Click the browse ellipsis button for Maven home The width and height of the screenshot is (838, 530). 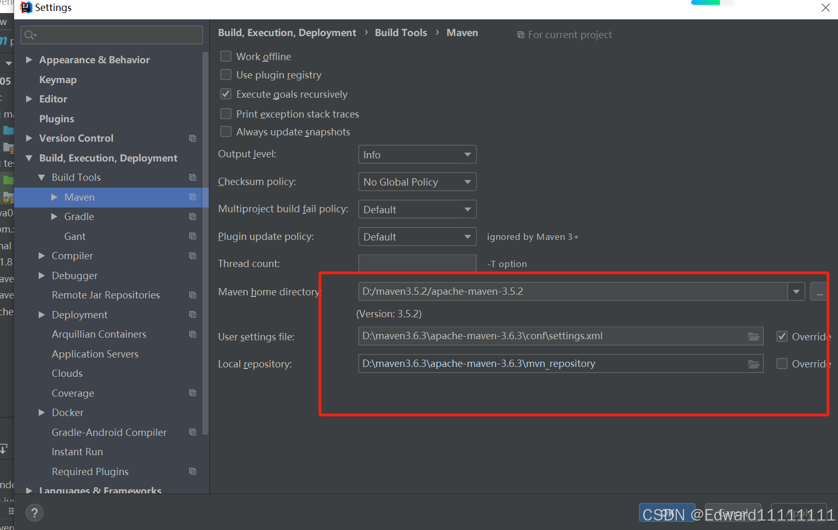click(819, 292)
